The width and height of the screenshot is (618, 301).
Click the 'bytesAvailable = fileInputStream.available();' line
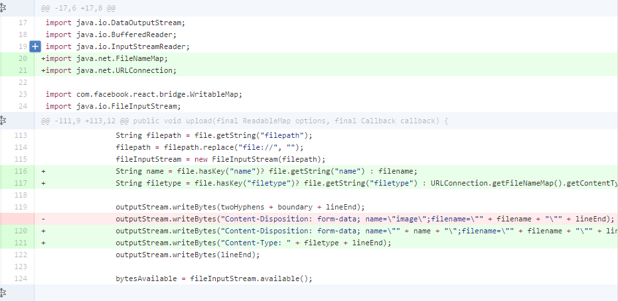[x=214, y=278]
